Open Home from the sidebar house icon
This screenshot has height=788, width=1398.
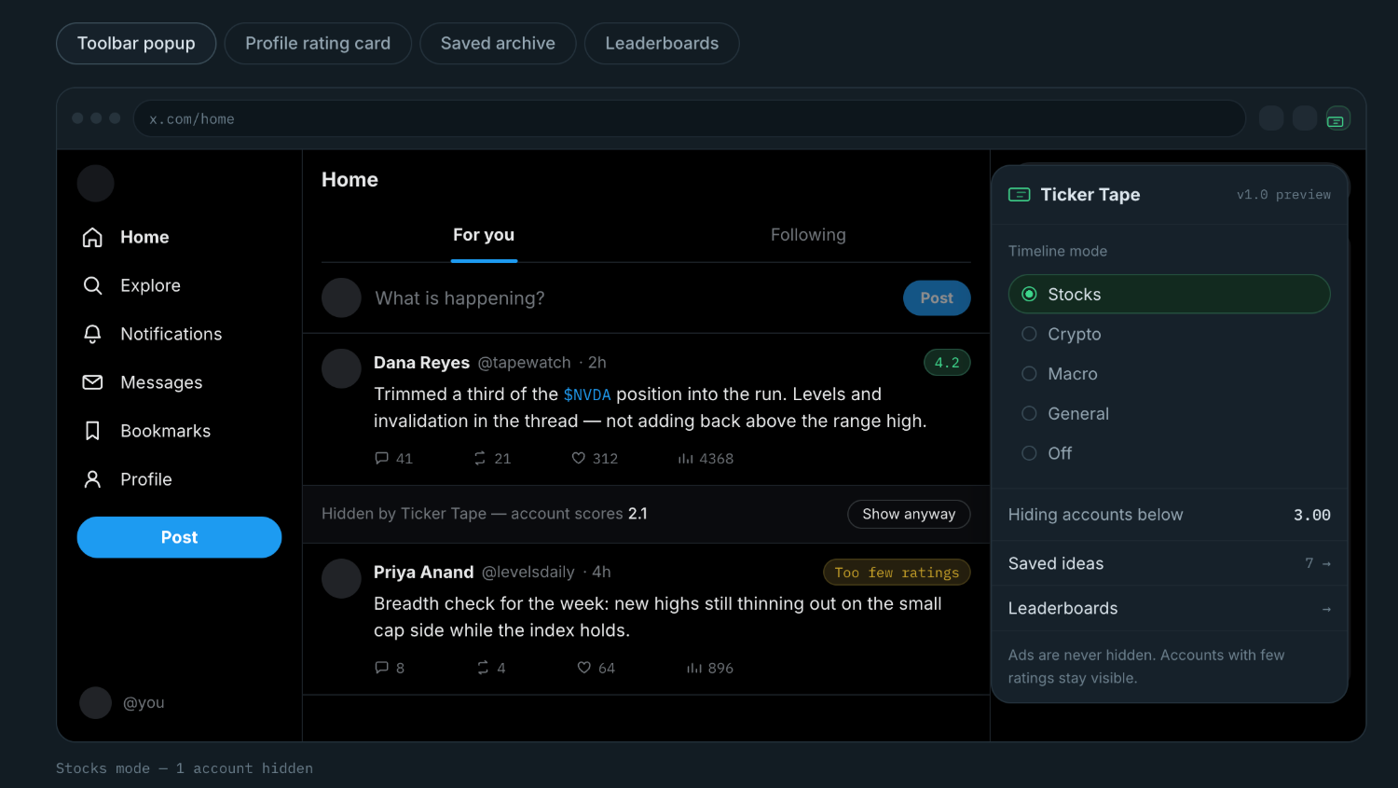[92, 237]
